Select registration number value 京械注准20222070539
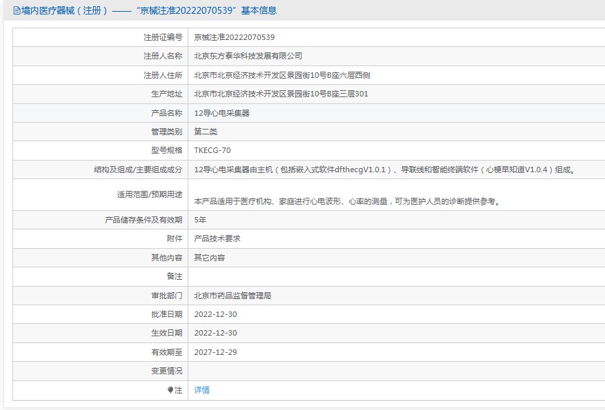Screen dimensions: 605x410 click(234, 37)
